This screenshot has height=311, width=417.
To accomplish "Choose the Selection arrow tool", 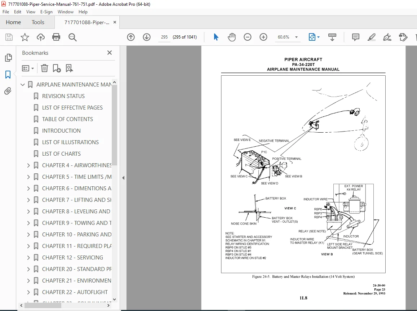I will (x=216, y=37).
